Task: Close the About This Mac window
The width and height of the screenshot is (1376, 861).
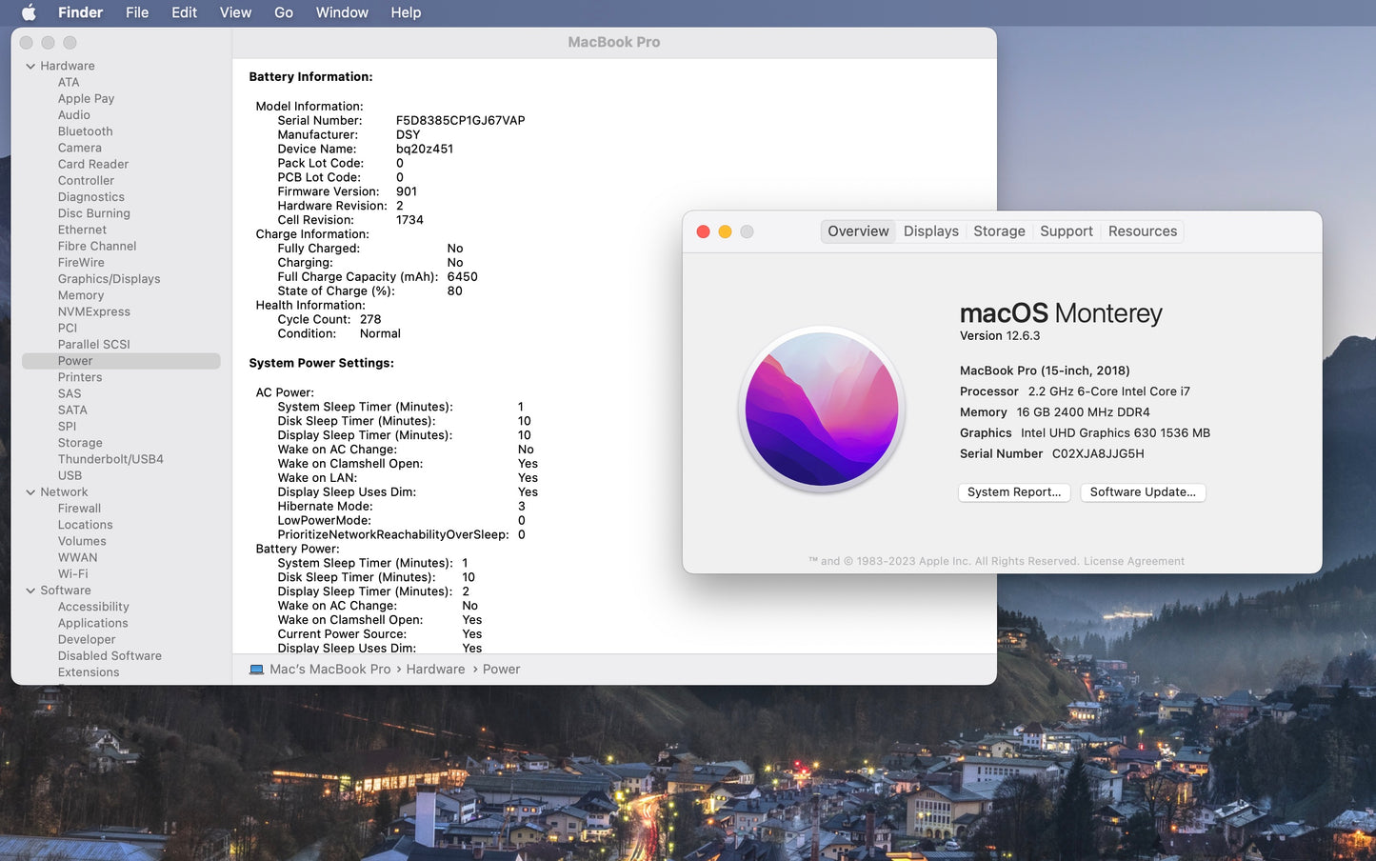Action: click(703, 231)
